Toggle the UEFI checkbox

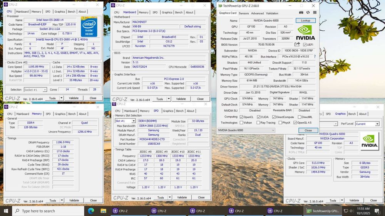(305, 45)
